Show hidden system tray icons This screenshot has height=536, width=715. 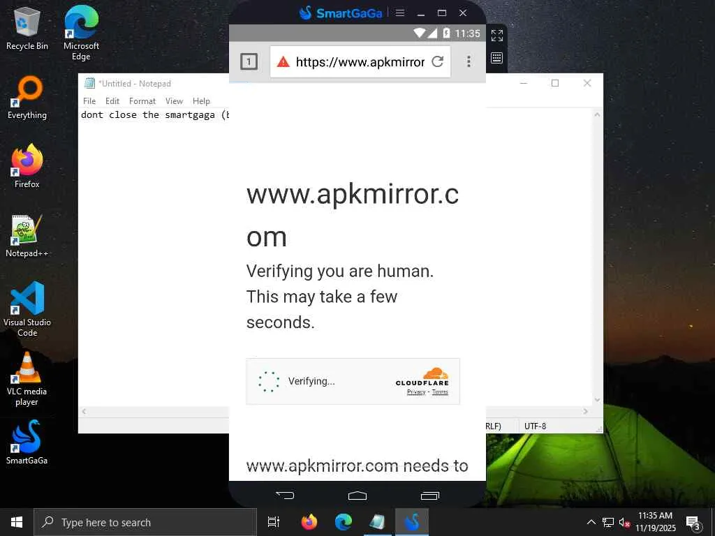click(x=591, y=522)
